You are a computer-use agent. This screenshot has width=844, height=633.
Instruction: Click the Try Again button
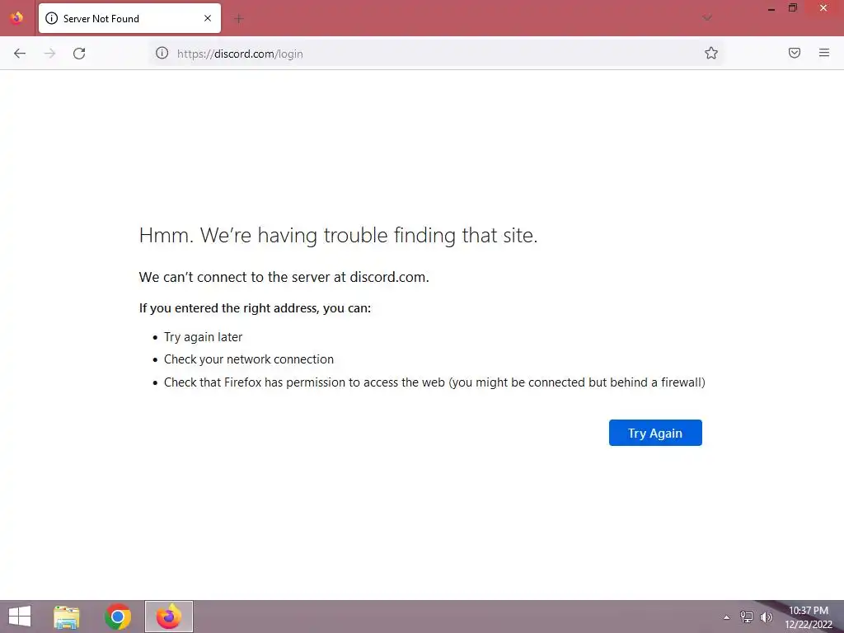coord(655,433)
